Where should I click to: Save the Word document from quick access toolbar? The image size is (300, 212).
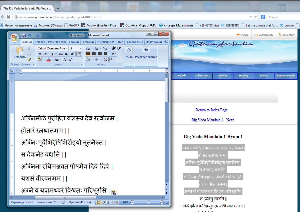(x=24, y=35)
